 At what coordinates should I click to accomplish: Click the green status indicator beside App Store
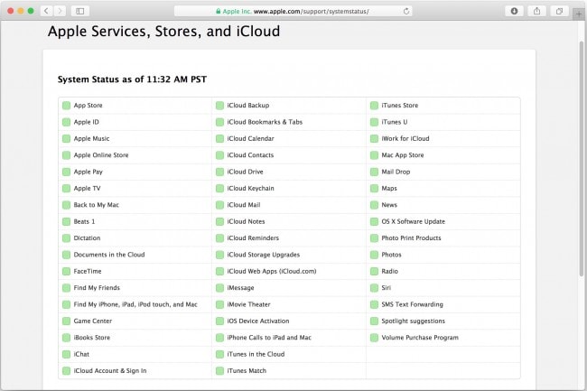(x=67, y=106)
